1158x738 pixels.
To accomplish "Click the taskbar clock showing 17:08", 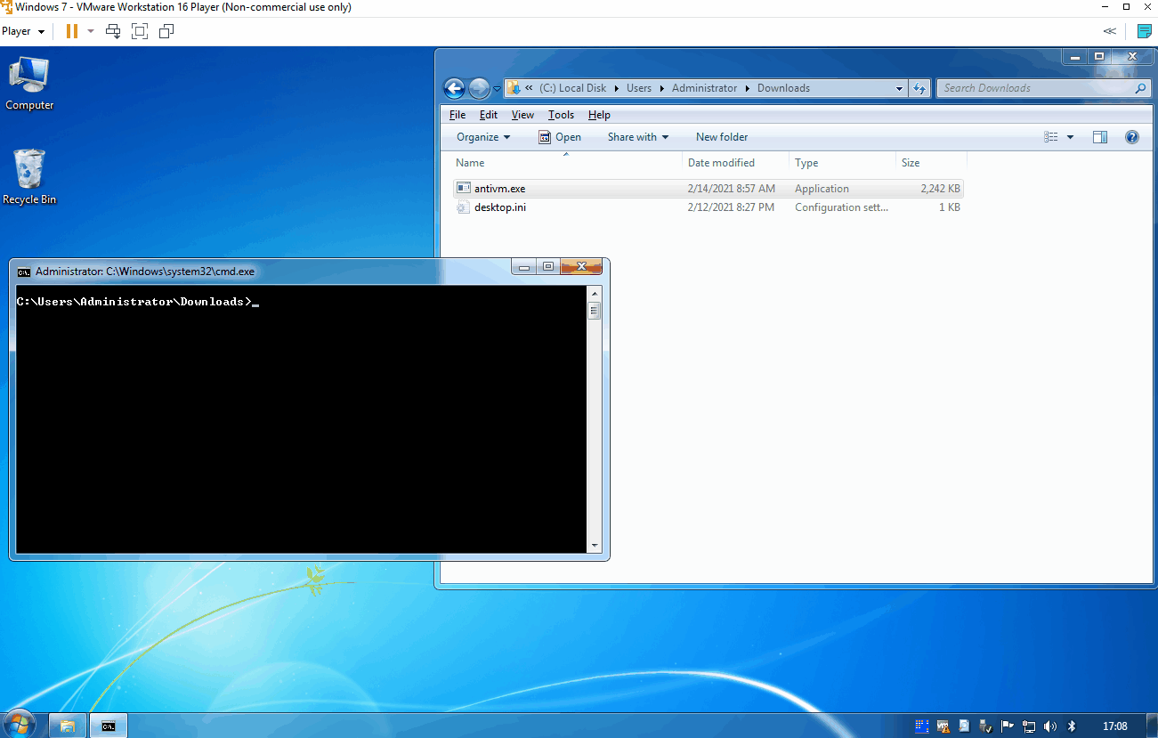I will [1114, 726].
